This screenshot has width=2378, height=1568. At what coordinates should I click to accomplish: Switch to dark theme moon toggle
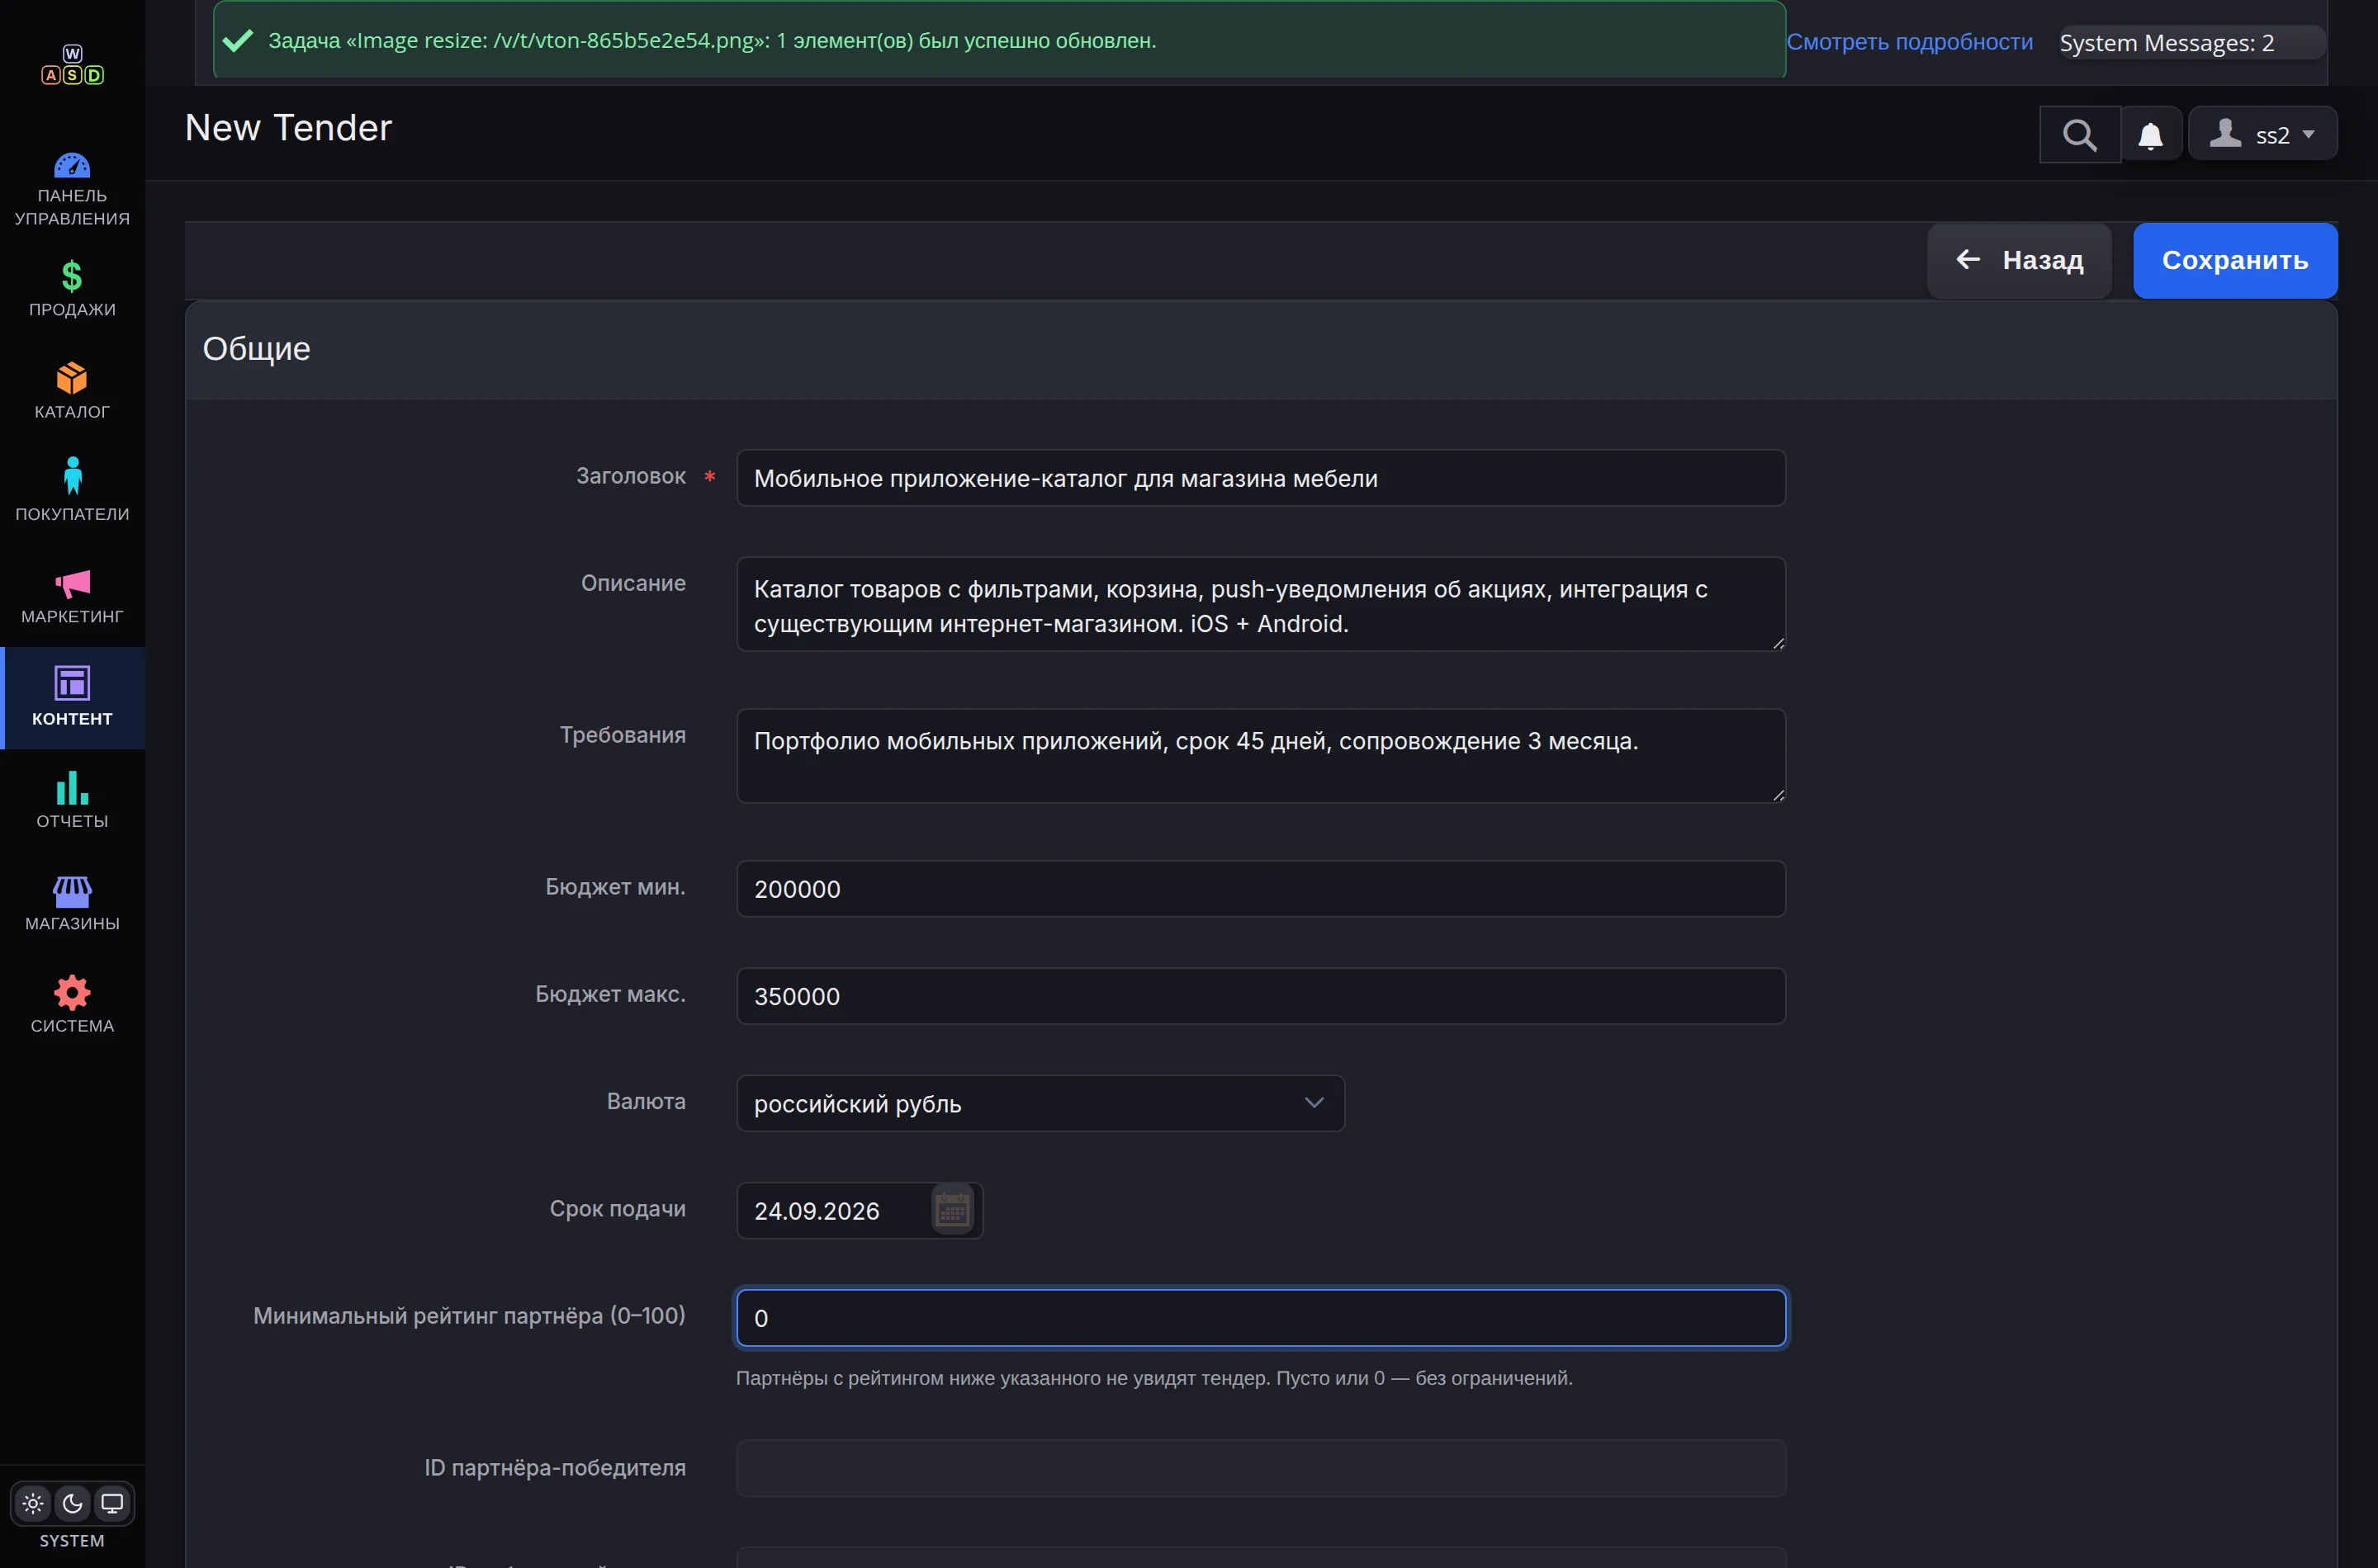click(72, 1503)
